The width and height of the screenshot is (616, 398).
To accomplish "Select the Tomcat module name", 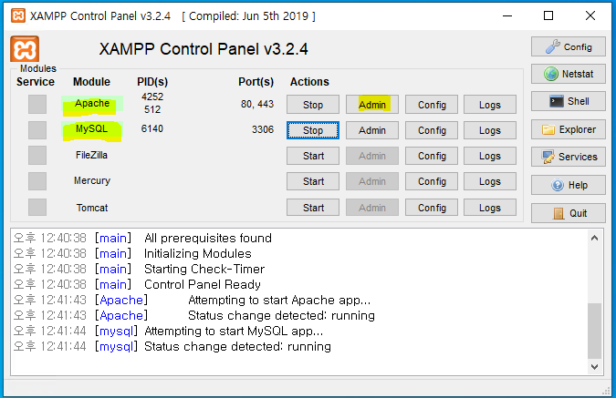I will [92, 208].
